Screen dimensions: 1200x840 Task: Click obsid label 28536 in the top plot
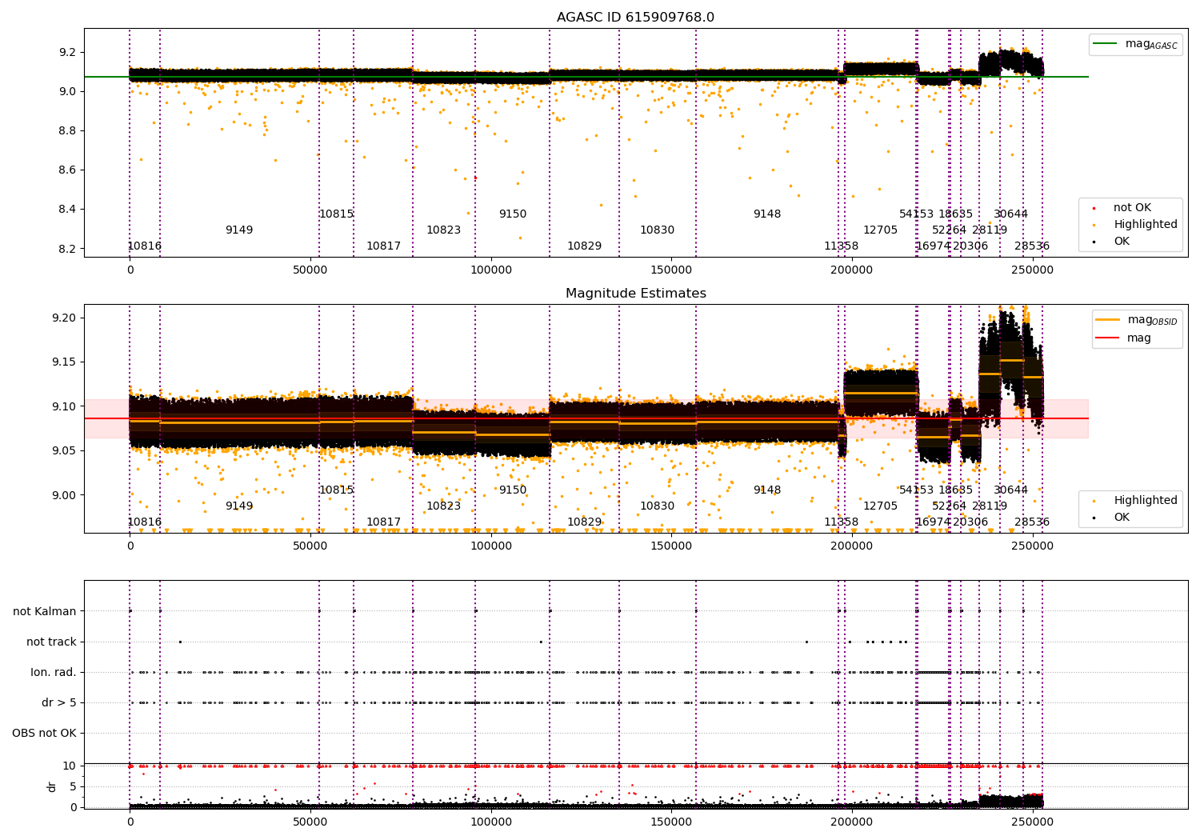(x=1032, y=246)
